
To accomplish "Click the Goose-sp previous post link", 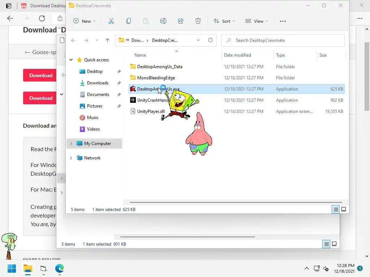I will pos(40,52).
